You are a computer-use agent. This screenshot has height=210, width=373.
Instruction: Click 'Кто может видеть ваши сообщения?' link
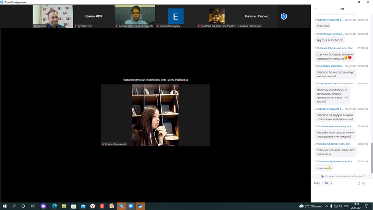(343, 176)
